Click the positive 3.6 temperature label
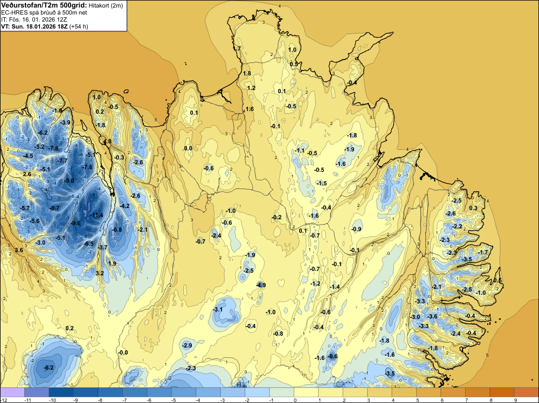The height and width of the screenshot is (403, 539). point(19,250)
